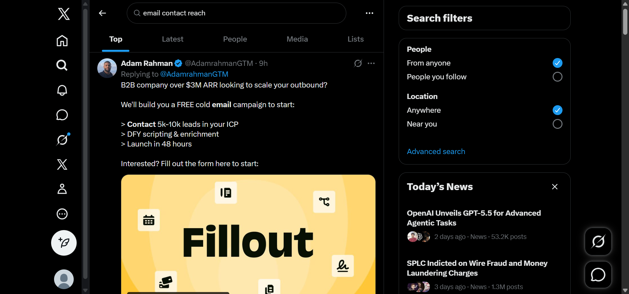Open the search page options menu

click(369, 13)
